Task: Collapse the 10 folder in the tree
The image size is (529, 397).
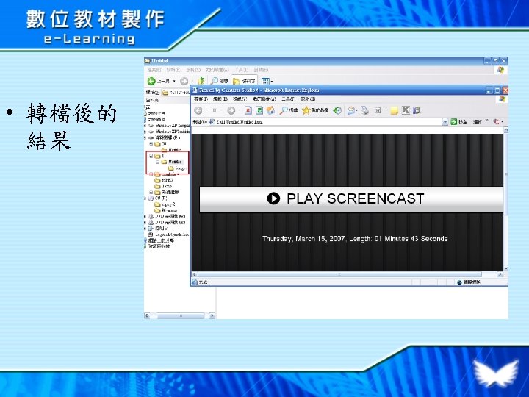Action: coord(151,144)
